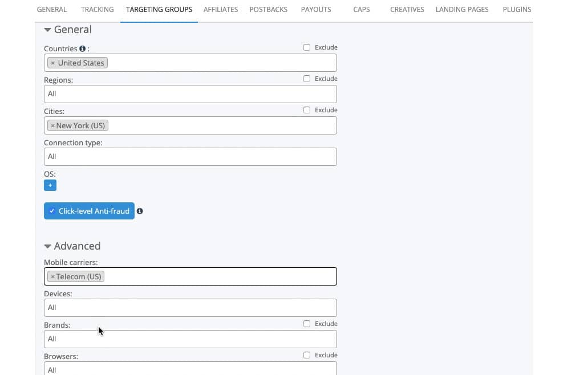This screenshot has height=375, width=584.
Task: Click the Countries info icon
Action: (x=82, y=48)
